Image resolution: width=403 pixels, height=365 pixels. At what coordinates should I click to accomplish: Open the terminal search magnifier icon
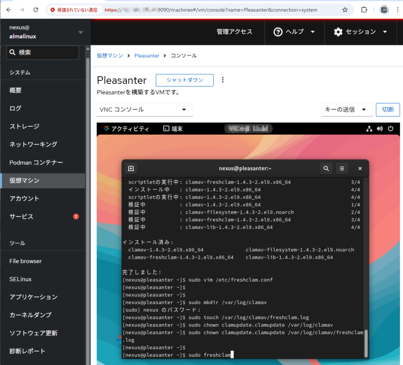click(x=326, y=168)
